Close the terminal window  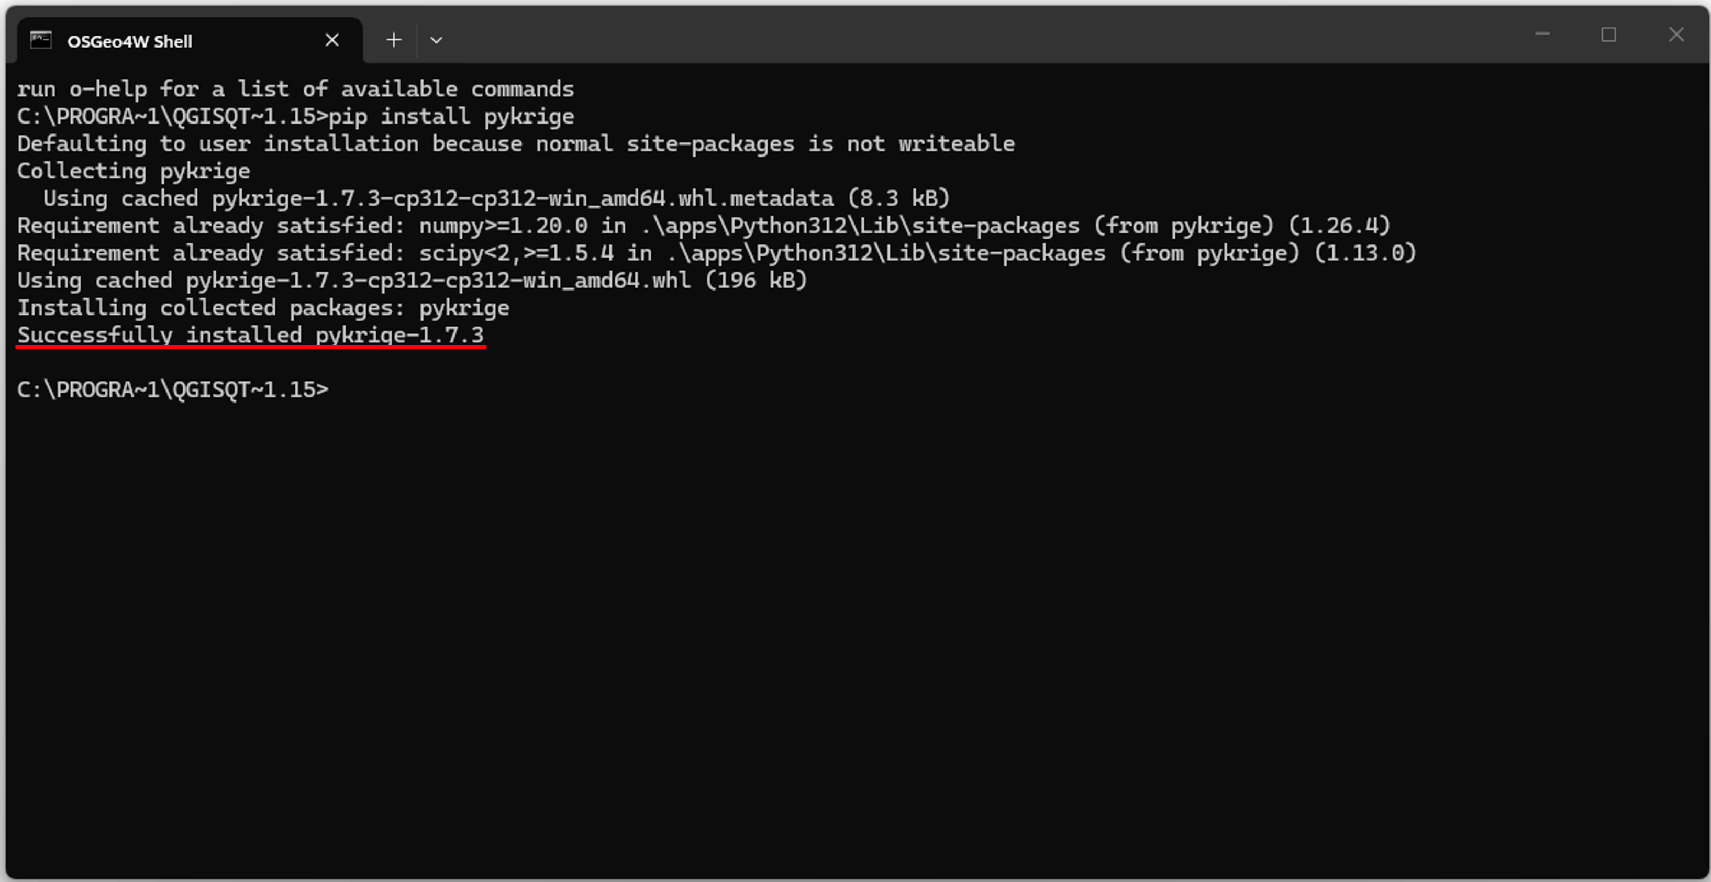pos(1676,35)
